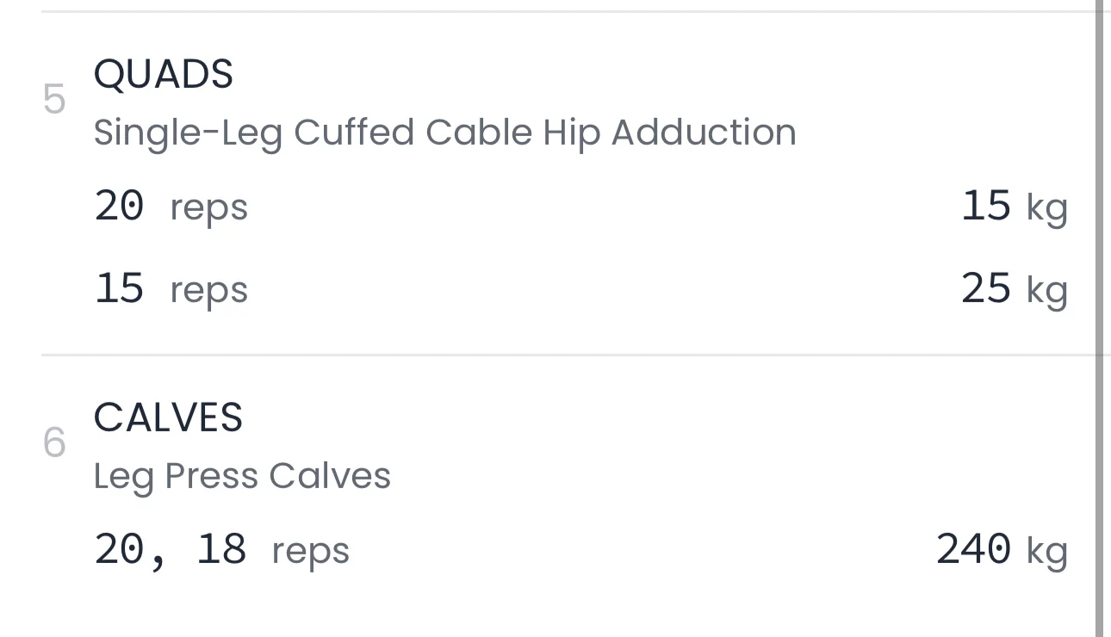This screenshot has width=1111, height=637.
Task: Click the first rep count 20 under CALVES
Action: [119, 549]
